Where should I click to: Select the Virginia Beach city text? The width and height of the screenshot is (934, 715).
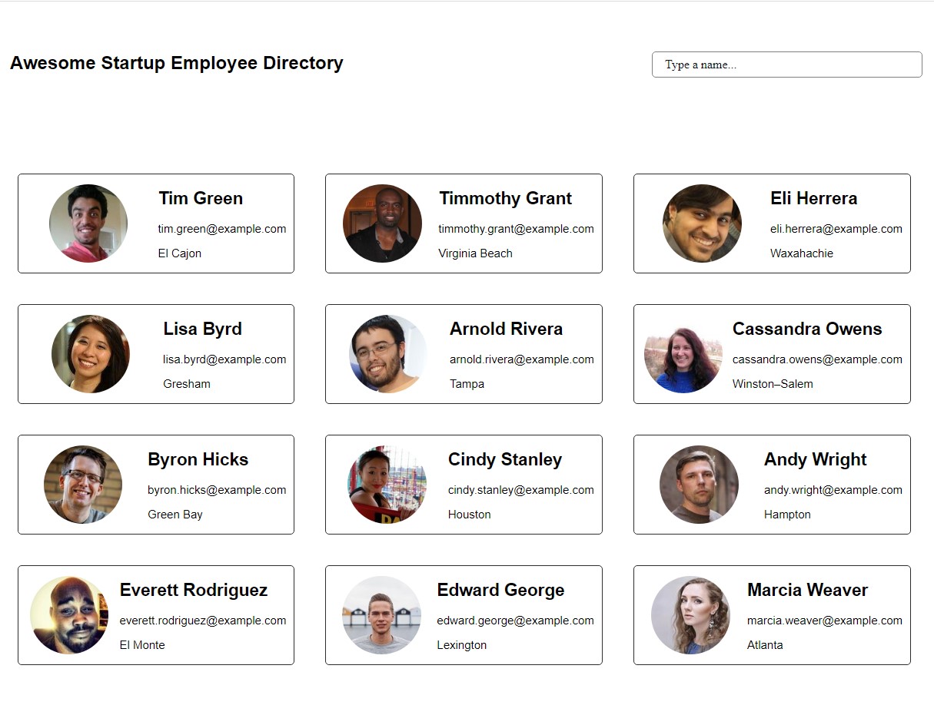(475, 253)
